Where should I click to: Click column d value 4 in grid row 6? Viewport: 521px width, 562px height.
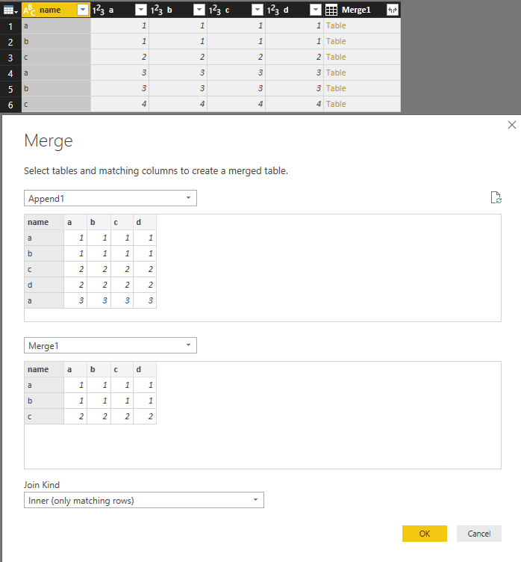pos(295,105)
